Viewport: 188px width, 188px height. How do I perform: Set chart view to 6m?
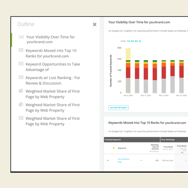[x=136, y=41]
